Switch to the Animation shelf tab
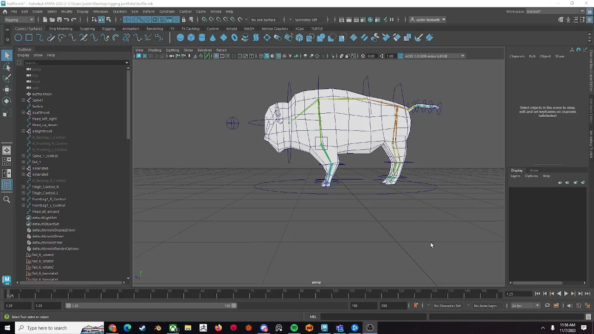This screenshot has width=594, height=334. (130, 29)
